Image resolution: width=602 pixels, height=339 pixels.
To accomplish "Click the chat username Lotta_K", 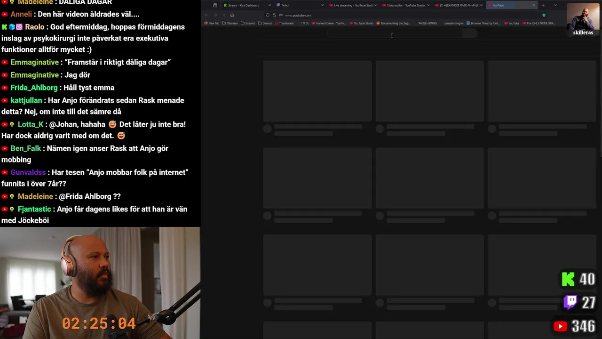I will [31, 124].
